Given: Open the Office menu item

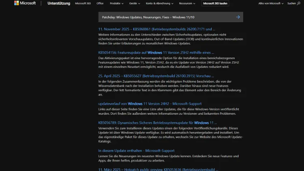Looking at the screenshot, I should pyautogui.click(x=100, y=3).
